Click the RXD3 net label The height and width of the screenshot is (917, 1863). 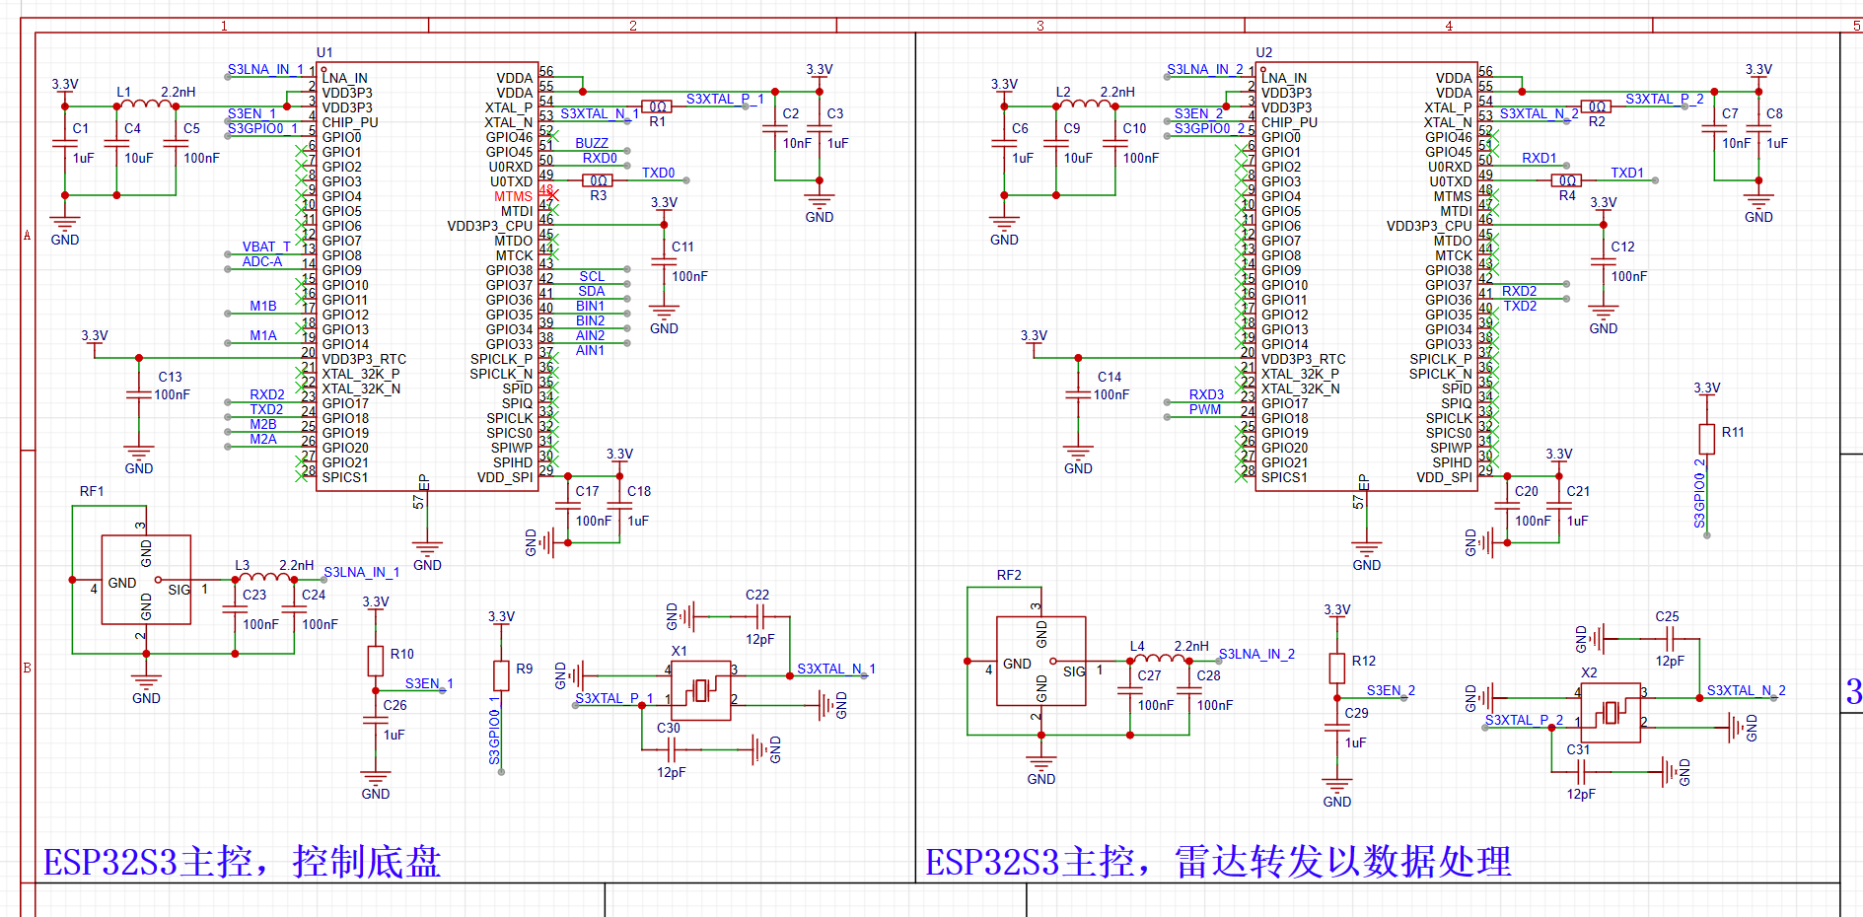pos(1206,394)
